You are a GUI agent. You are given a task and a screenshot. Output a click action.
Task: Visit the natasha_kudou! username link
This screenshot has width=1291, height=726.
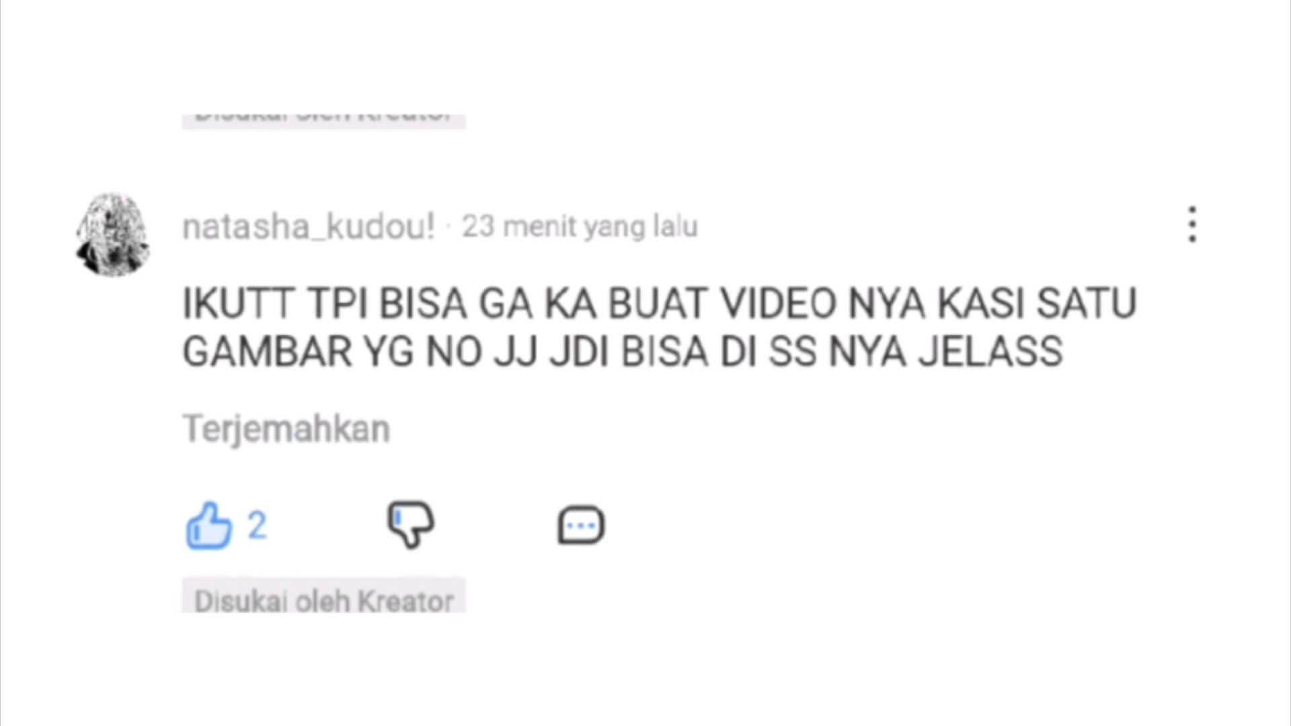tap(309, 227)
